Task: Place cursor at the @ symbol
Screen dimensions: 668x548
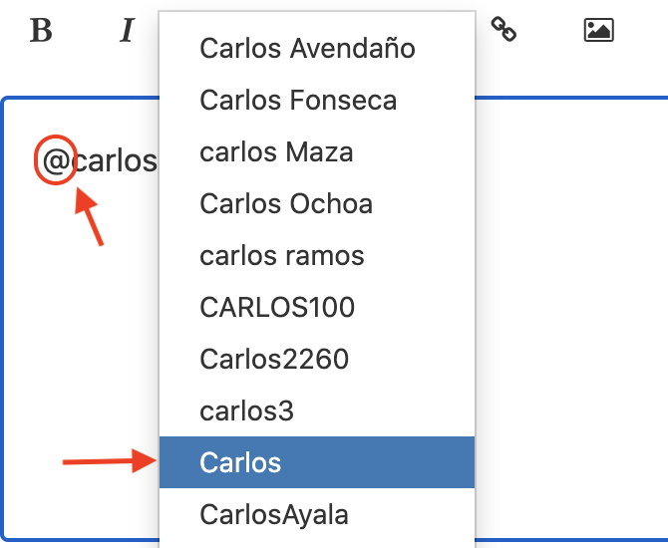Action: (x=56, y=161)
